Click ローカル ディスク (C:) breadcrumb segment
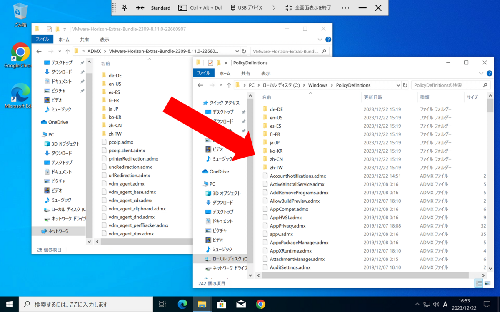The height and width of the screenshot is (312, 500). click(x=281, y=85)
